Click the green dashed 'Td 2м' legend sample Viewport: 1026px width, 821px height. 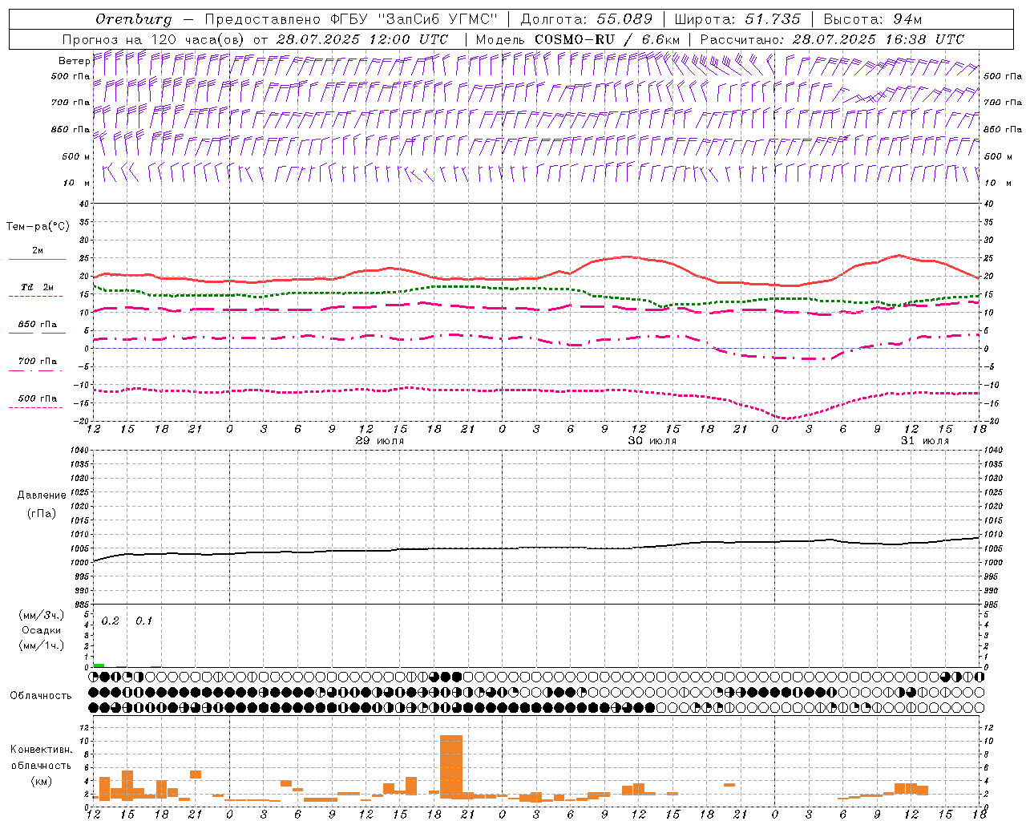pos(35,297)
